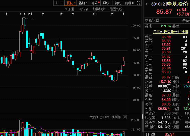190x136 pixels.
Task: Toggle the 画线 drawing line mode
Action: coord(106,3)
